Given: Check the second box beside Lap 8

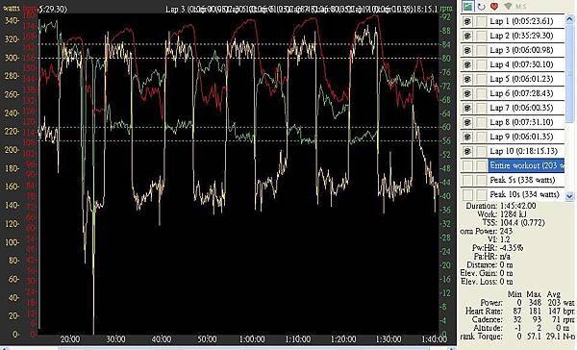Looking at the screenshot, I should pyautogui.click(x=481, y=122).
